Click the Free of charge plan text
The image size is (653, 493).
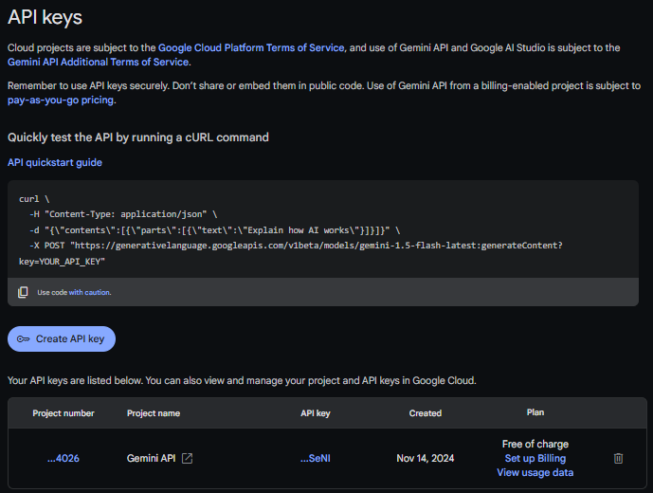coord(535,445)
